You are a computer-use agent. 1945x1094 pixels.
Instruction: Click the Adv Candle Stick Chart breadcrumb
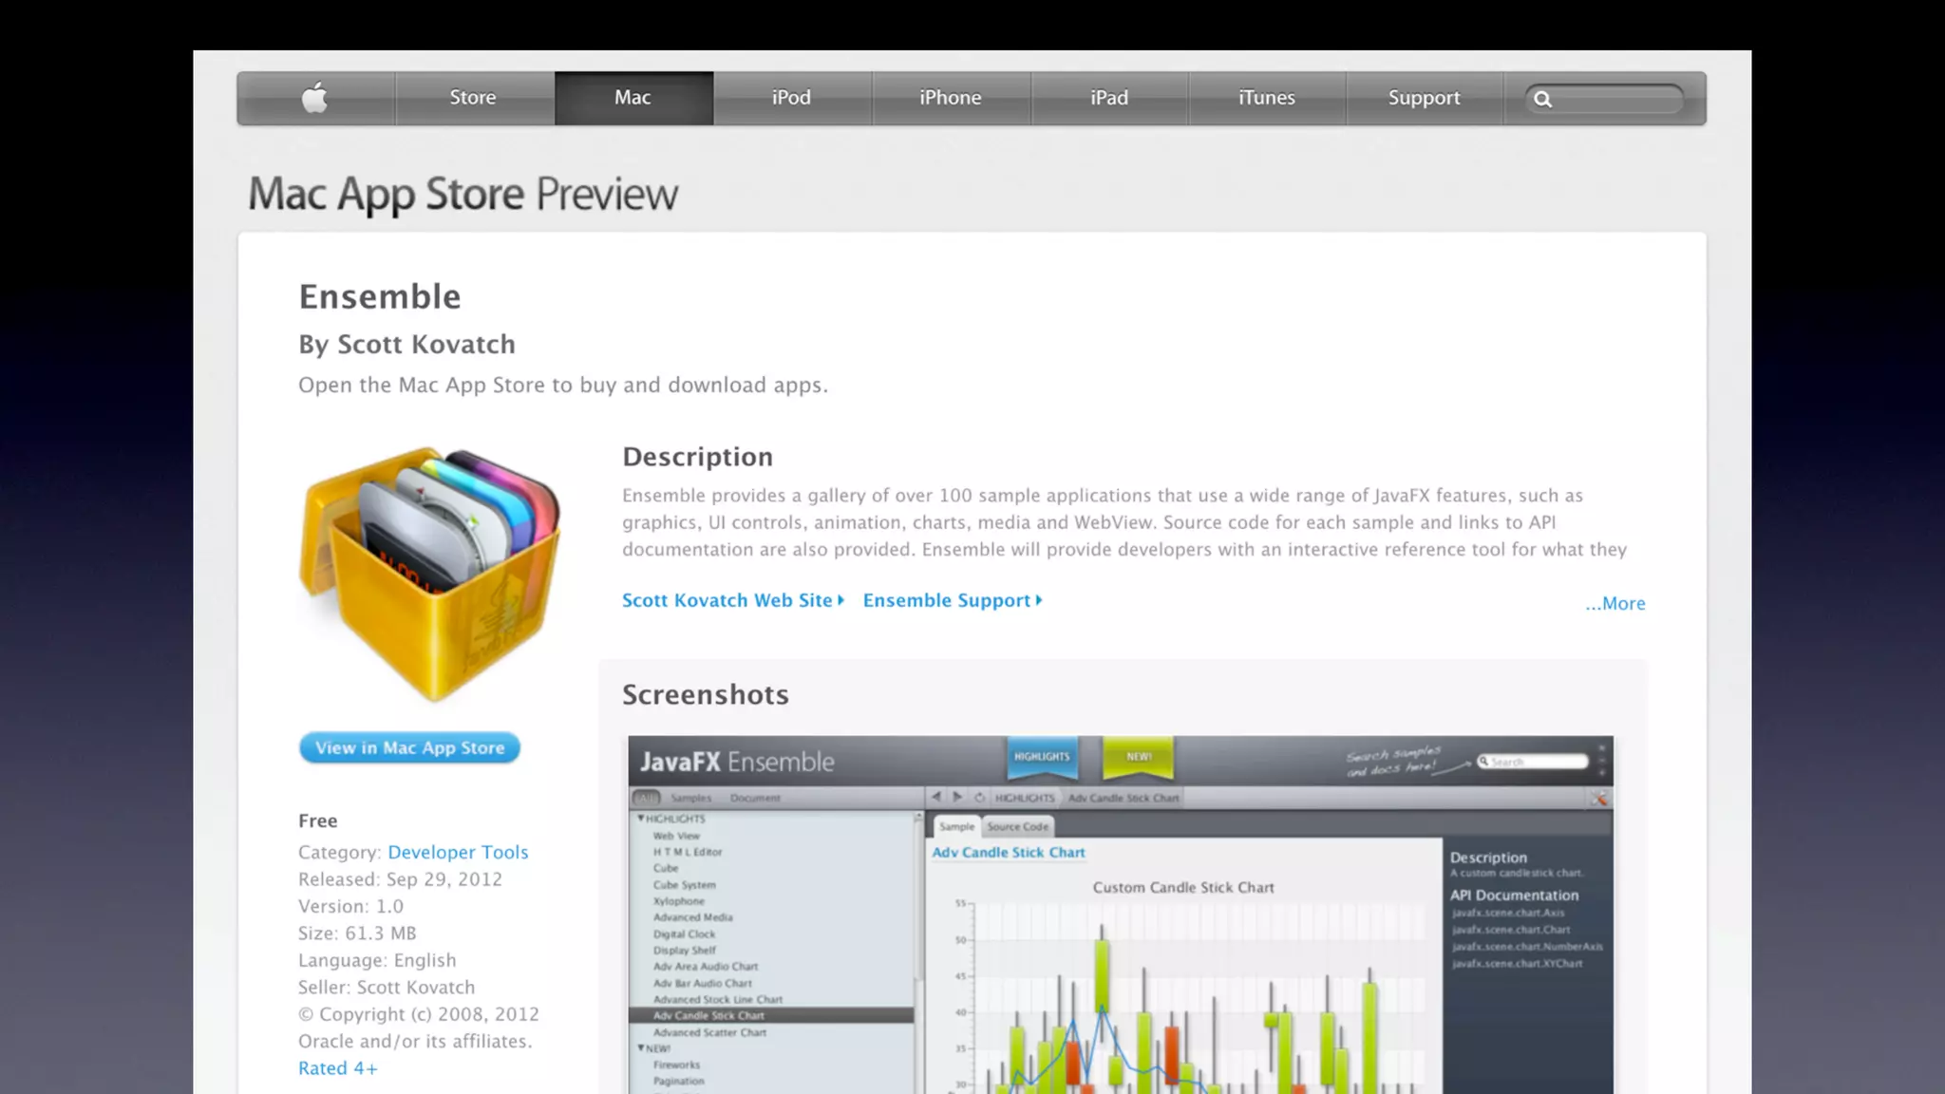pos(1124,798)
